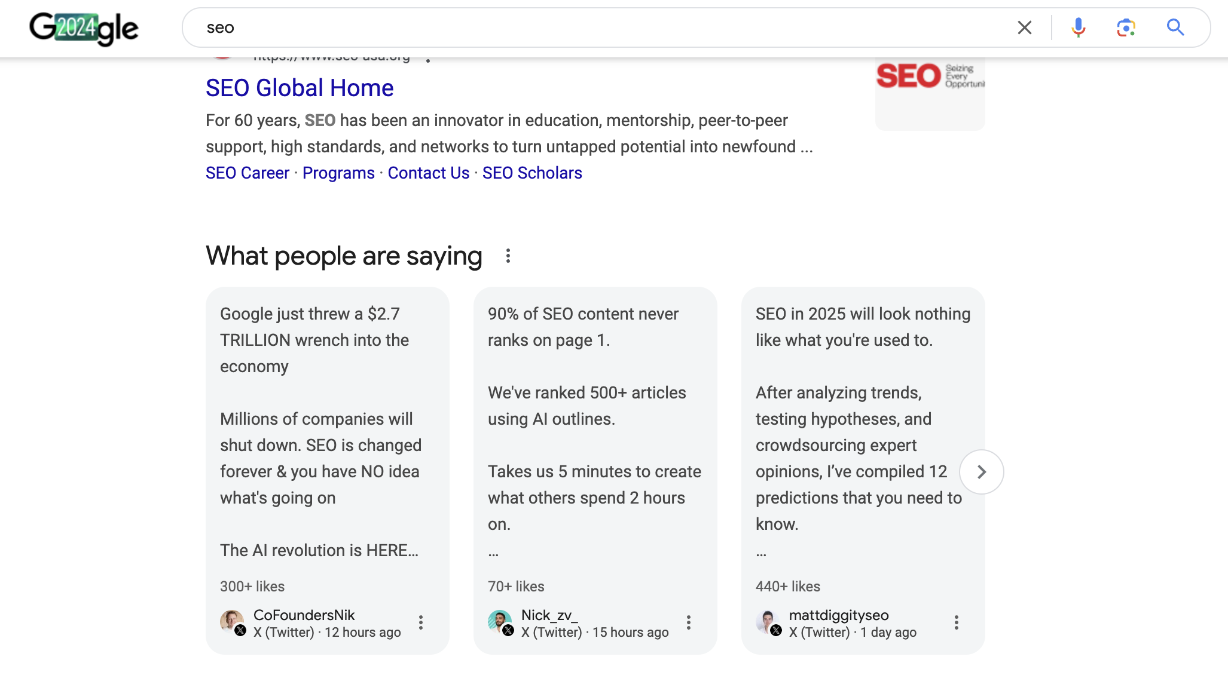
Task: Expand more posts with the right arrow
Action: tap(982, 472)
